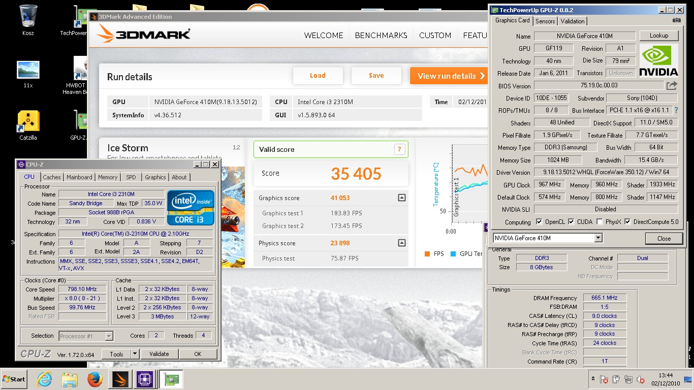Image resolution: width=694 pixels, height=390 pixels.
Task: Switch to 3DMark via taskbar icon
Action: coord(121,379)
